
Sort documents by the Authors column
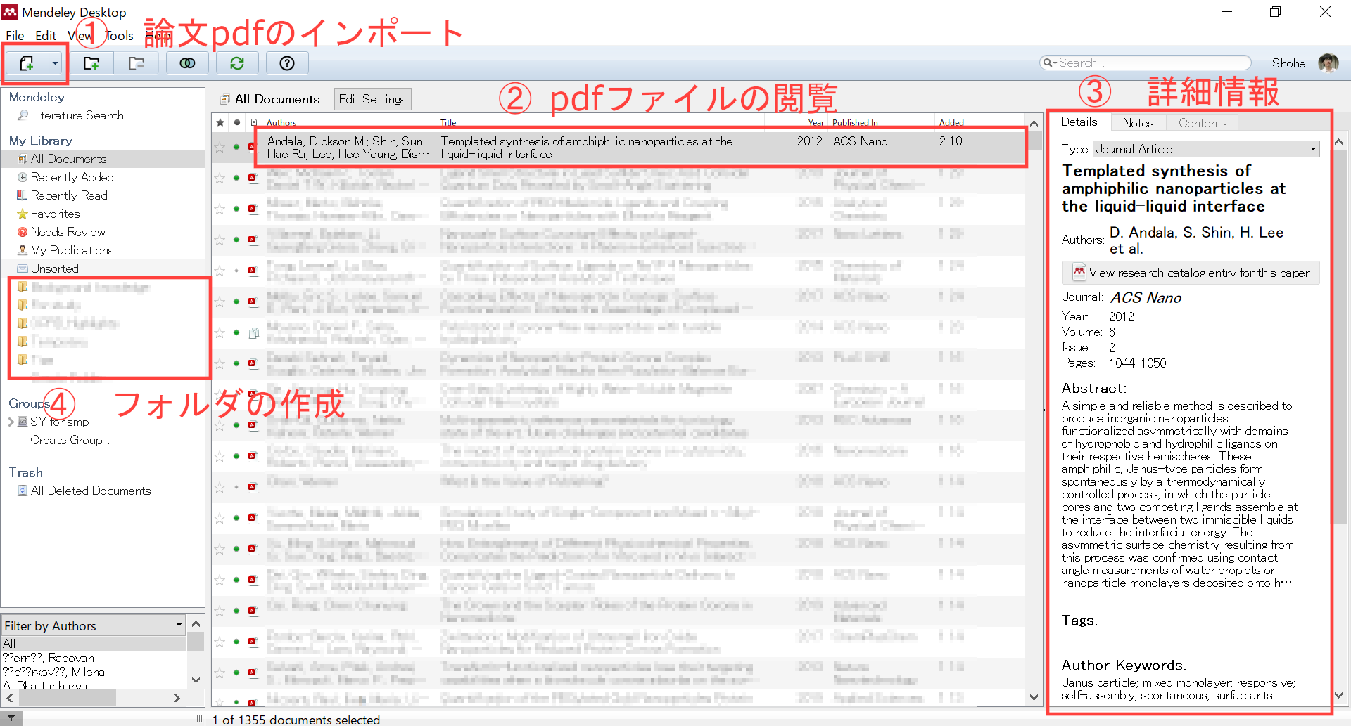click(281, 122)
